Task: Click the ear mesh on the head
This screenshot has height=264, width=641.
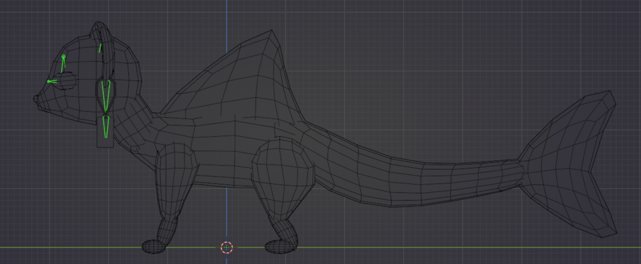Action: [x=107, y=51]
